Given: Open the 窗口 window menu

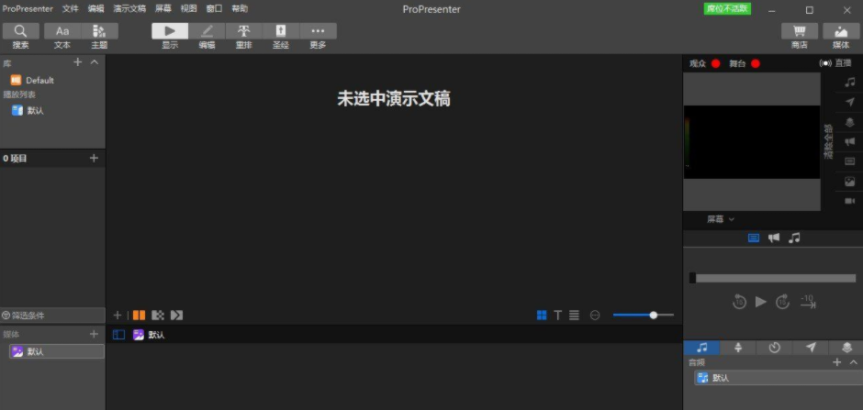Looking at the screenshot, I should click(214, 9).
